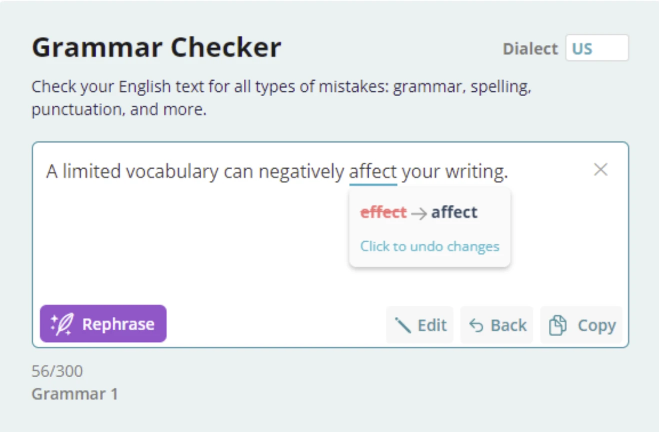Click the 56/300 character counter
Image resolution: width=659 pixels, height=432 pixels.
tap(57, 371)
